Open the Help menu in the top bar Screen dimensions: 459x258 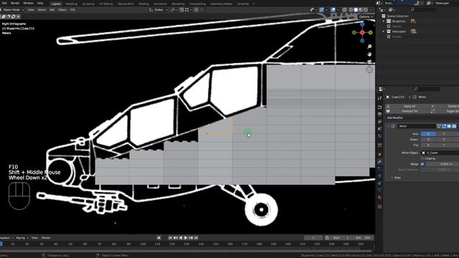point(40,3)
